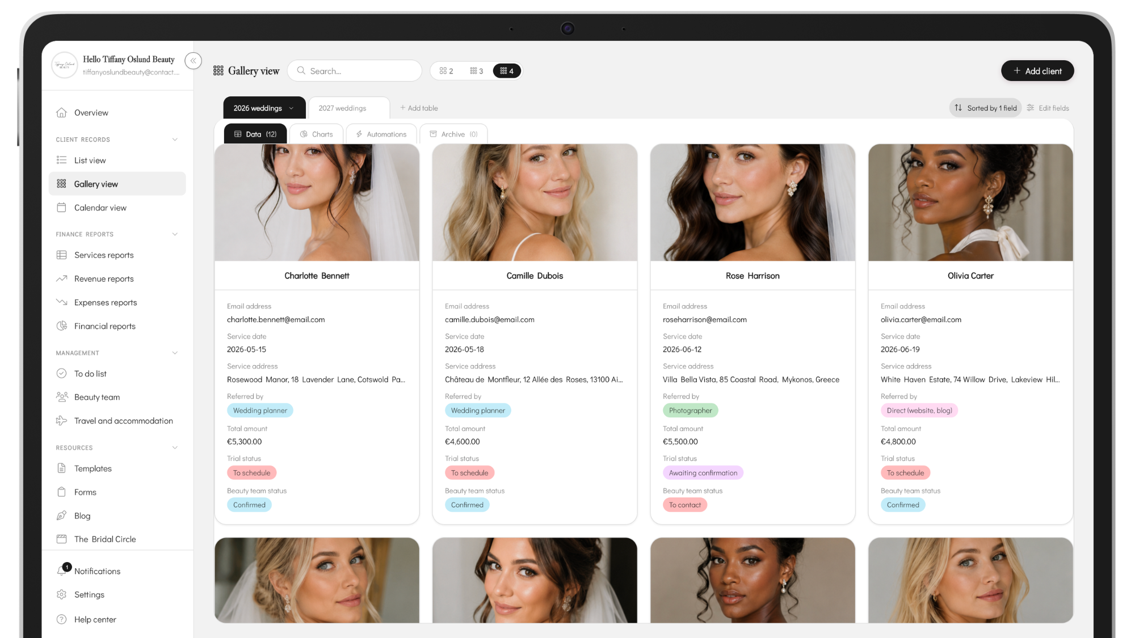Open the Blog pen icon
Screen dimensions: 1135x638
pyautogui.click(x=61, y=516)
